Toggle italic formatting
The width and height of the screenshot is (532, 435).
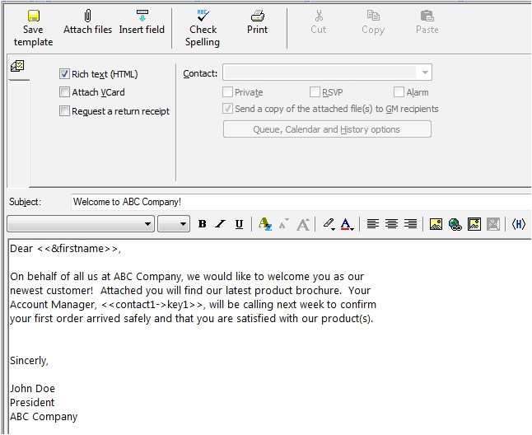(x=221, y=224)
